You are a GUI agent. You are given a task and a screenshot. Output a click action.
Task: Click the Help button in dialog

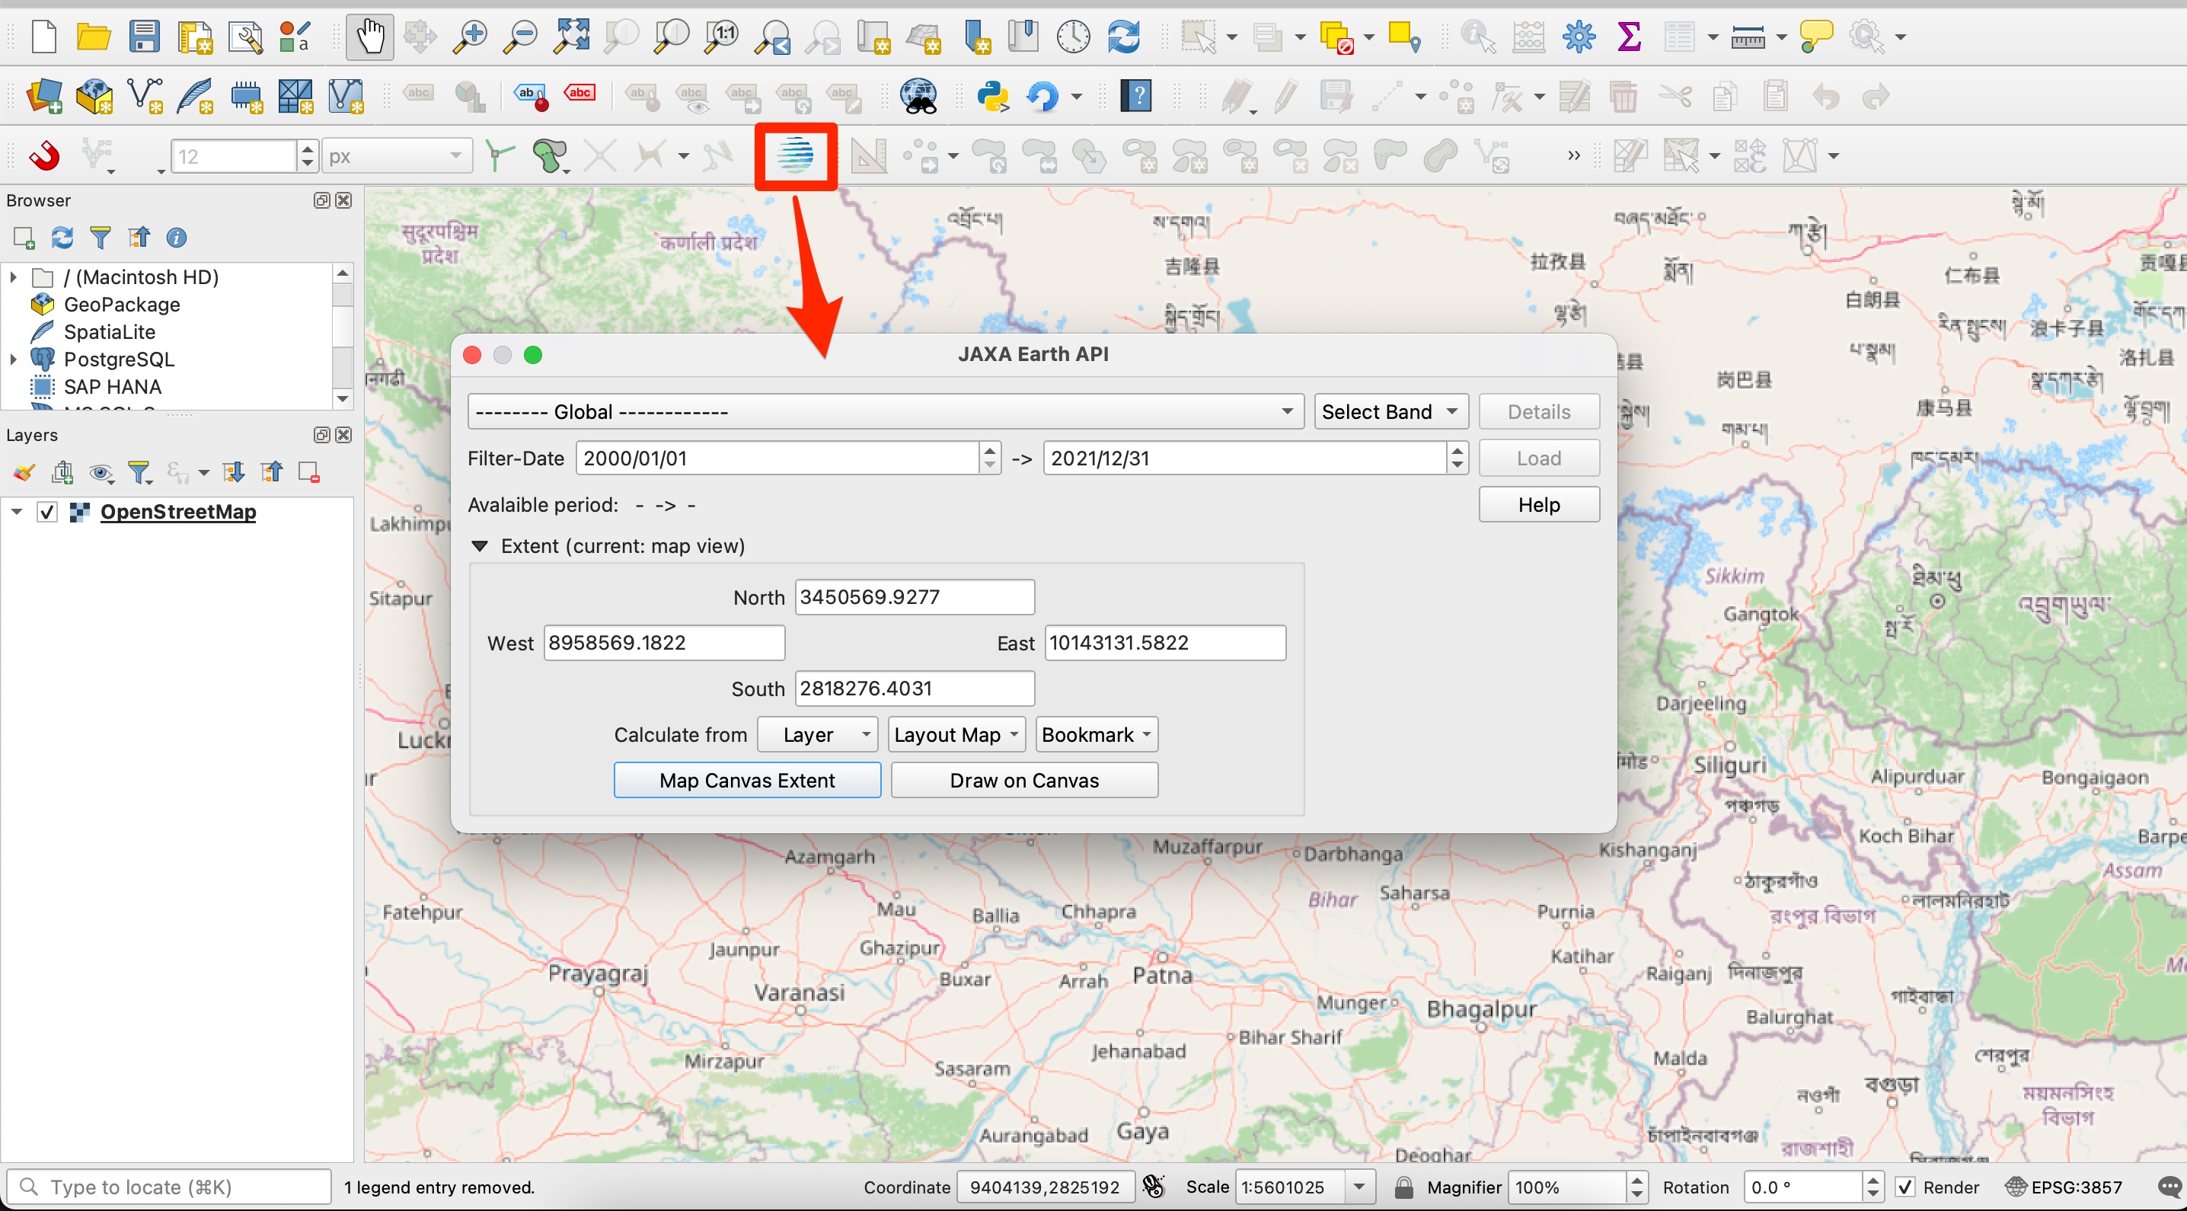1537,504
